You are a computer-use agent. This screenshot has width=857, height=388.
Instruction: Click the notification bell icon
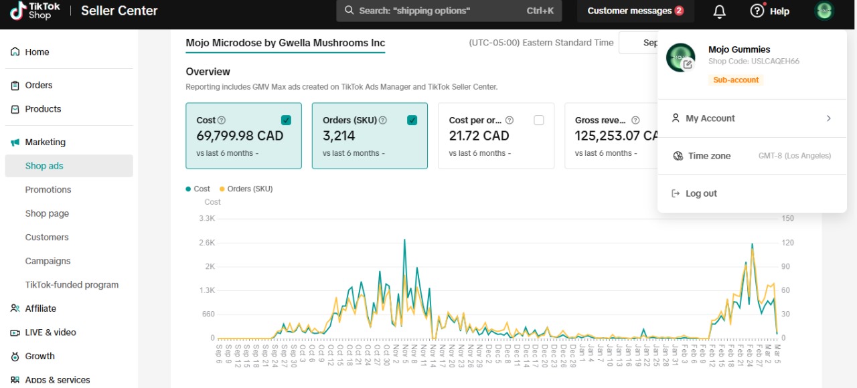tap(719, 11)
